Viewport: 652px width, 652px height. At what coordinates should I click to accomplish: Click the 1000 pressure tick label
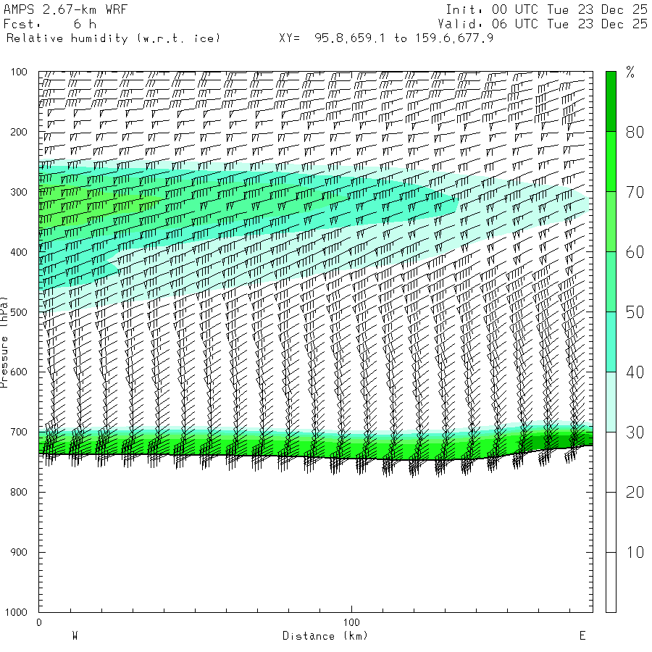pyautogui.click(x=17, y=613)
